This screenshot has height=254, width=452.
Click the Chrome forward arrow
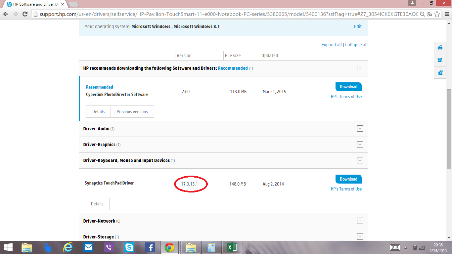tap(15, 14)
